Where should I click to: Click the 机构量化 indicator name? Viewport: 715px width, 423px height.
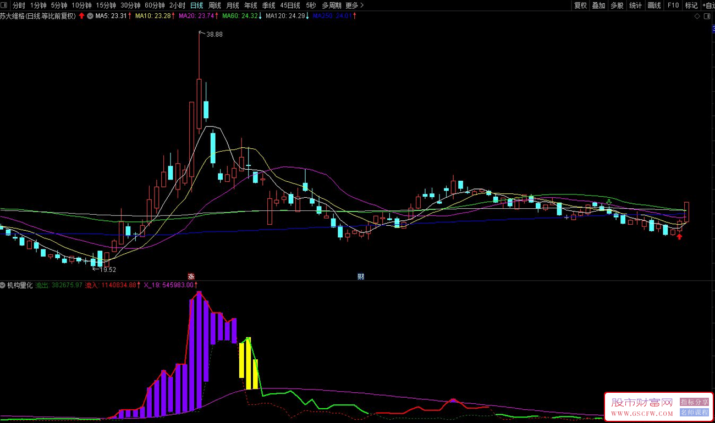(20, 285)
